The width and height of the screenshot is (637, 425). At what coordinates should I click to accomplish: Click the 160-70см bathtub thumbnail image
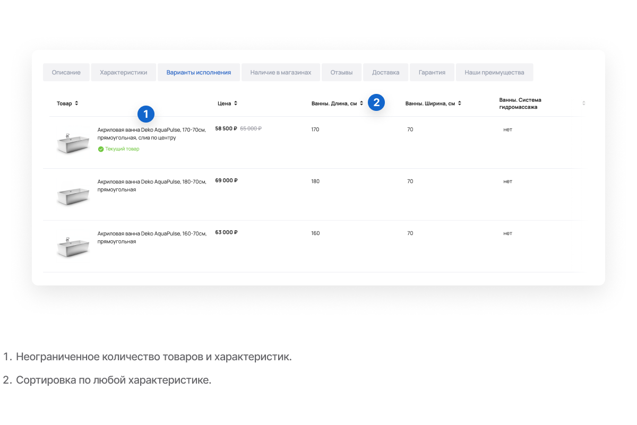73,247
